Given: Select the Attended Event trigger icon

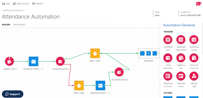Looking at the screenshot, I should coord(181,76).
